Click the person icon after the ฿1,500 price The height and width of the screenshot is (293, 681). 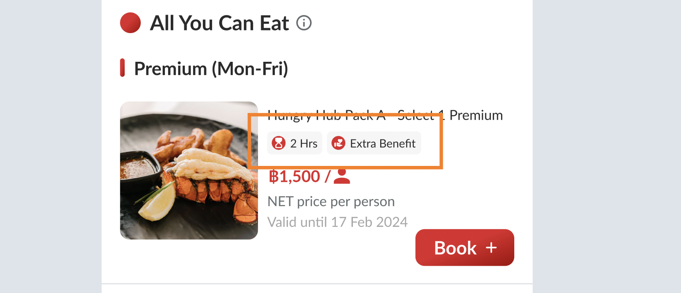pyautogui.click(x=342, y=177)
